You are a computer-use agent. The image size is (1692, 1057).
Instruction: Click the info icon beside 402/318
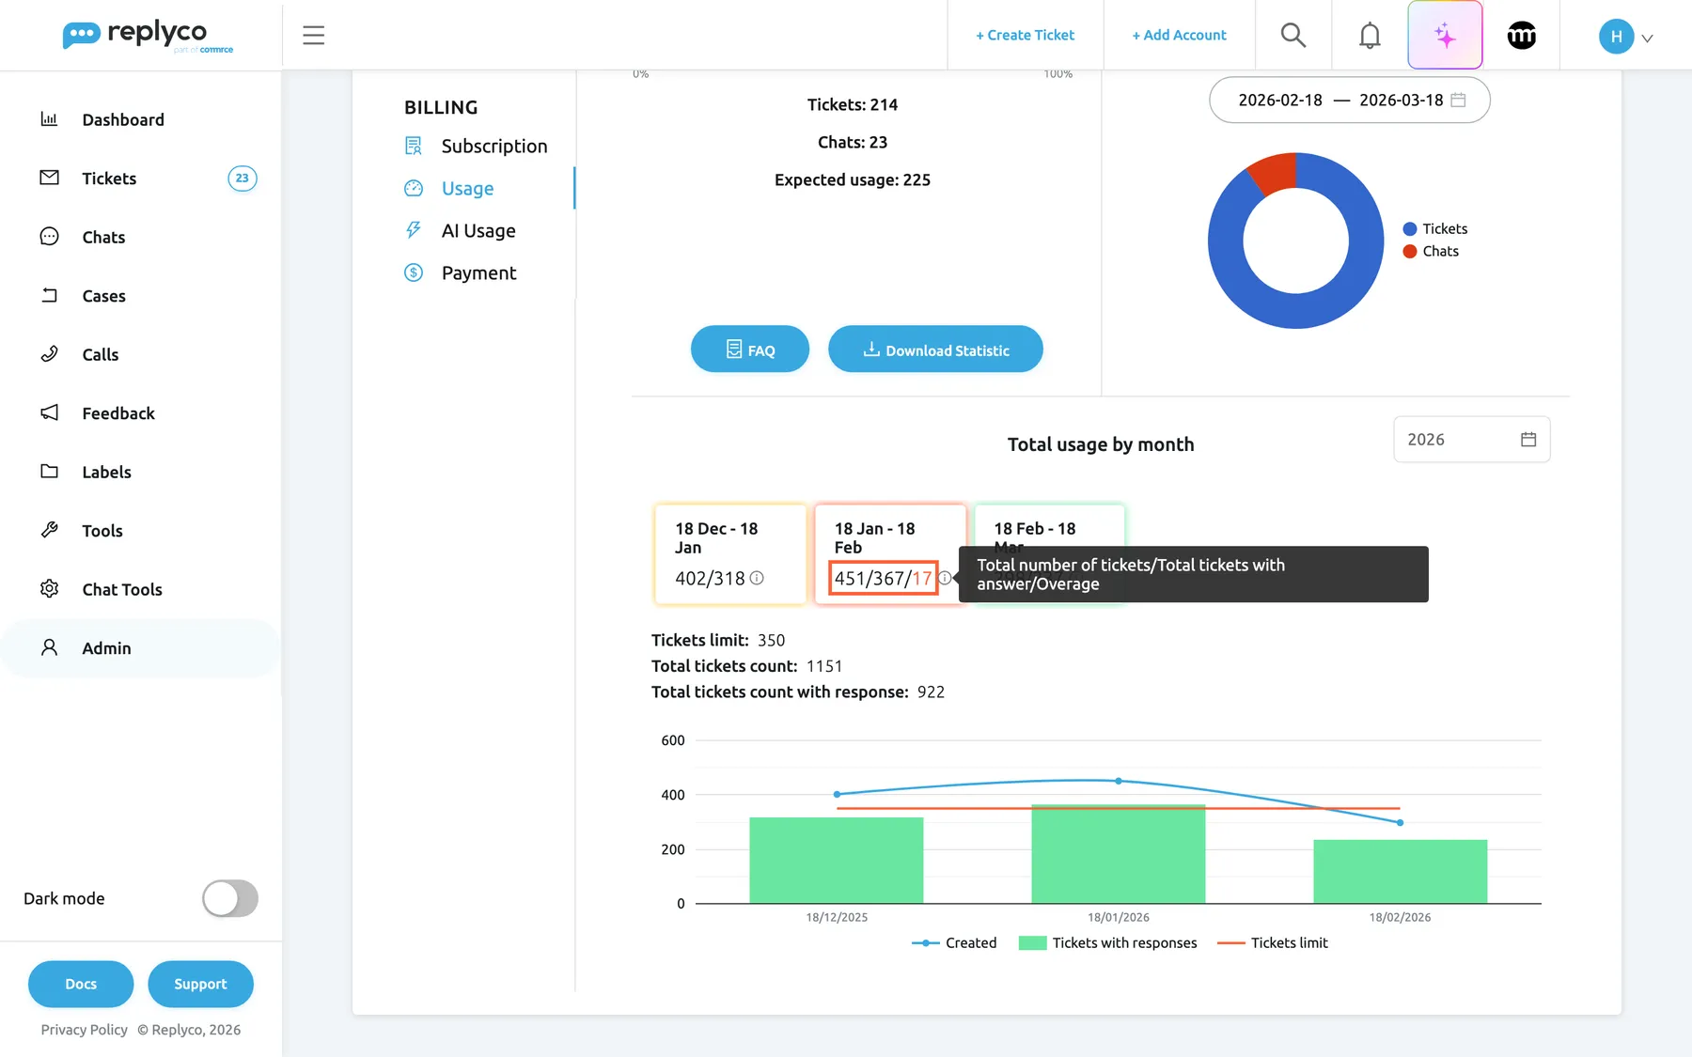pos(757,578)
